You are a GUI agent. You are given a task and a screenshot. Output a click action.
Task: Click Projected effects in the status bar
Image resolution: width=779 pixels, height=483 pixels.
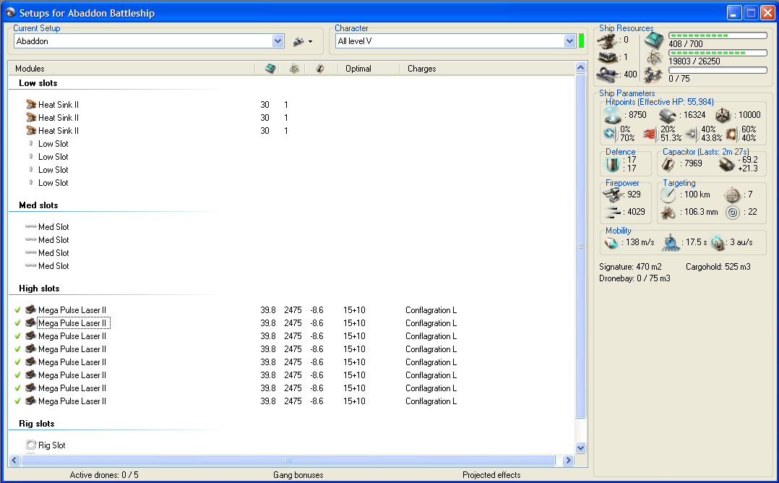pyautogui.click(x=491, y=475)
